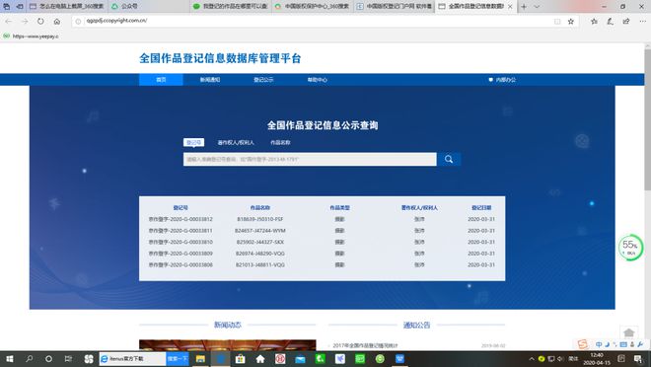Open Mail app from taskbar

(300, 359)
